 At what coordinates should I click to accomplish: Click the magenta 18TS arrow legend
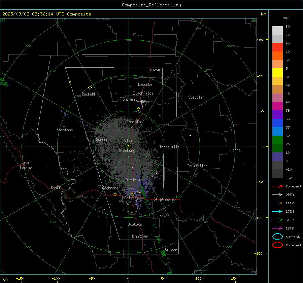(277, 228)
